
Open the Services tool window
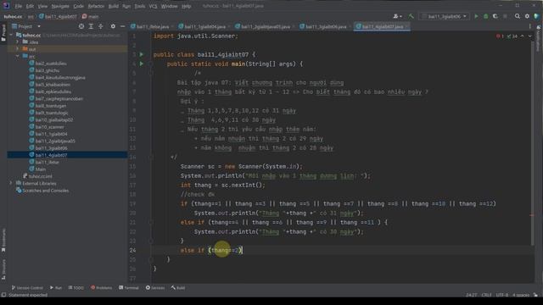point(155,288)
